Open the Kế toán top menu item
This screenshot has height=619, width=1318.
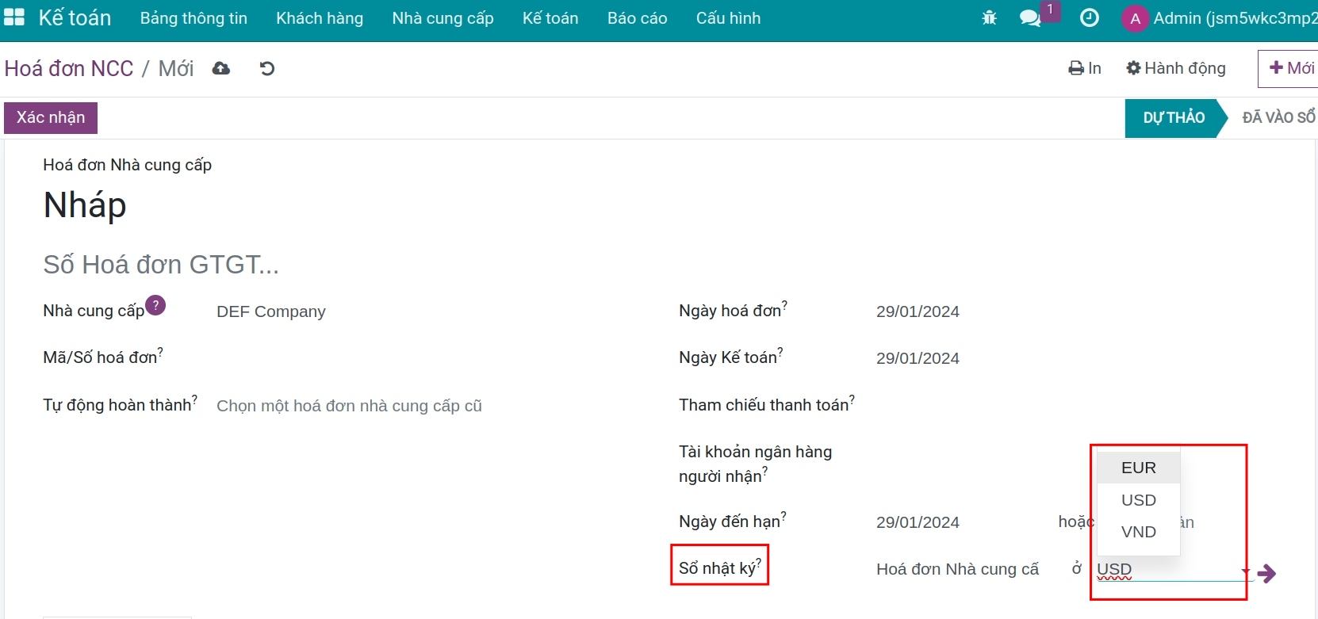point(550,18)
